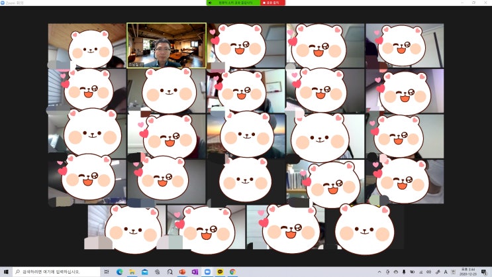Click the Zoom meeting icon in the title bar

3,3
